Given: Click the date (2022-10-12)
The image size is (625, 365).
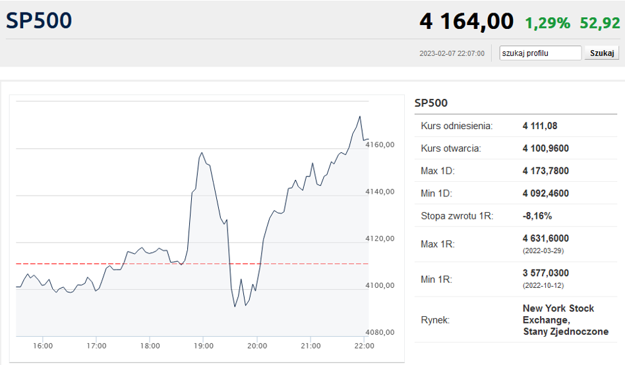Looking at the screenshot, I should tap(543, 285).
